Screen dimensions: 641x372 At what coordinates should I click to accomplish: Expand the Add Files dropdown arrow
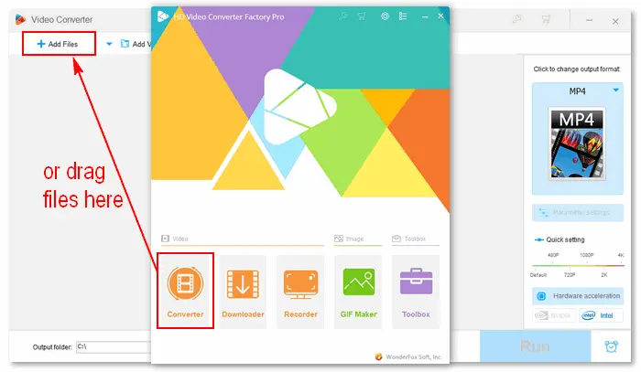[109, 44]
